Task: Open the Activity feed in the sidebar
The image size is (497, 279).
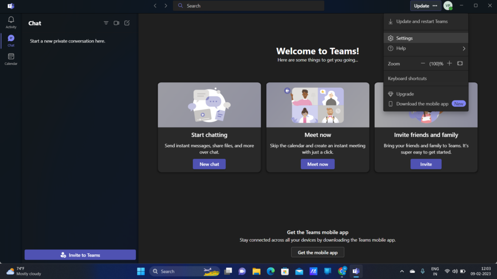Action: (11, 22)
